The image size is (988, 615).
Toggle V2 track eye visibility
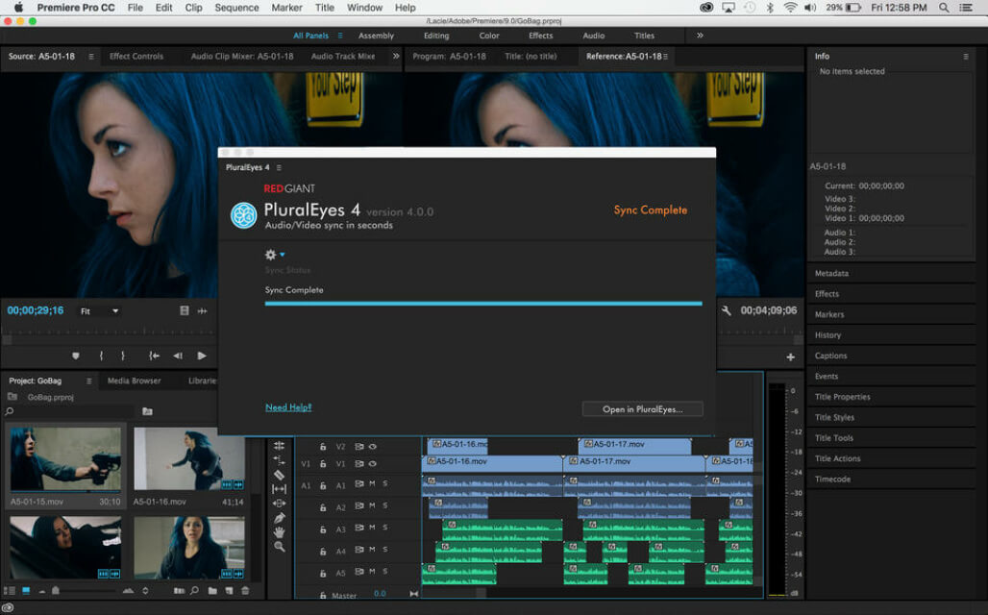[x=372, y=447]
